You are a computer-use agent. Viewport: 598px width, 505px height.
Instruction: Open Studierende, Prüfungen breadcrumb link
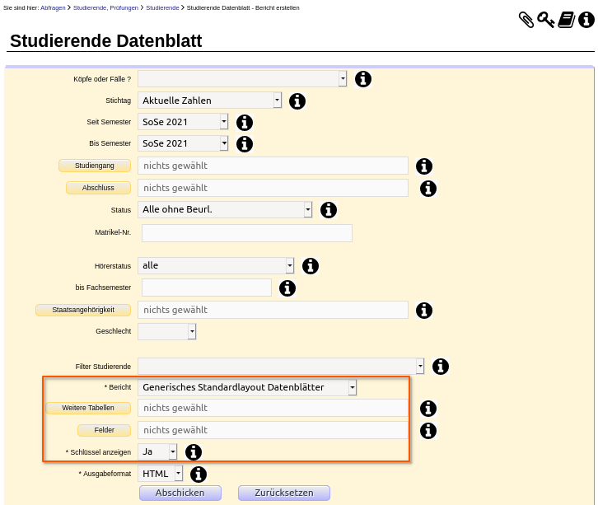105,7
